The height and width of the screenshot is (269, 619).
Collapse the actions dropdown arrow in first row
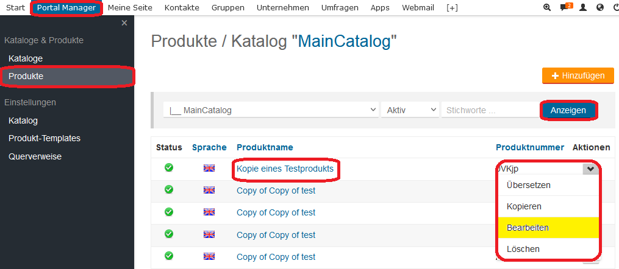590,169
